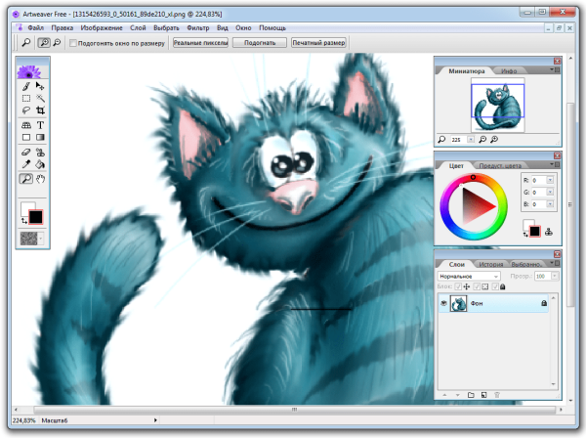Open the R channel value dropdown
This screenshot has width=586, height=438.
(550, 181)
